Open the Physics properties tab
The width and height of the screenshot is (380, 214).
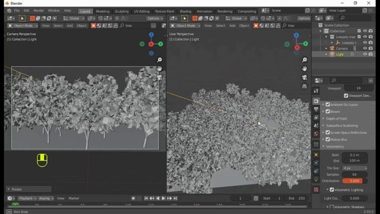pyautogui.click(x=316, y=163)
